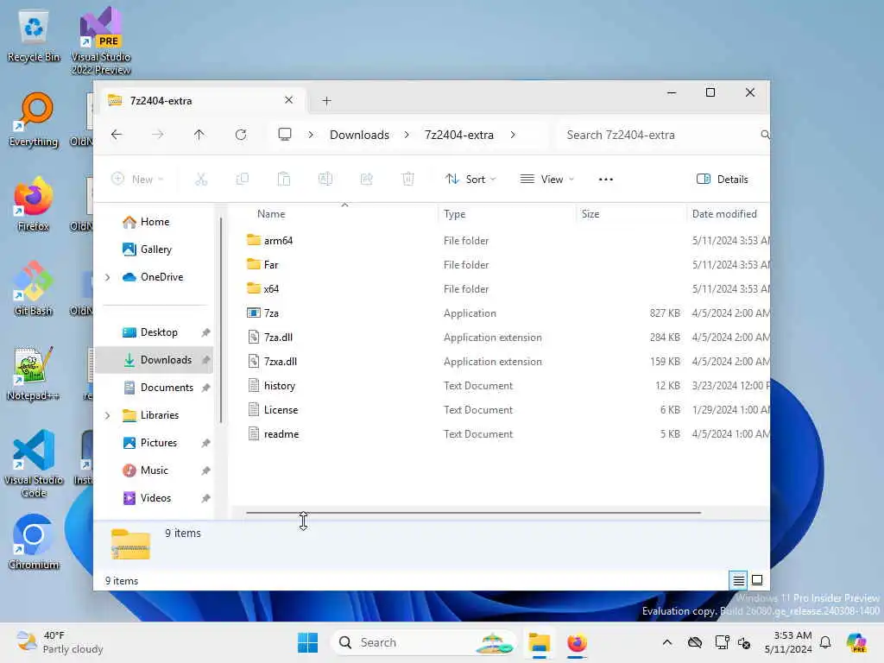The width and height of the screenshot is (884, 663).
Task: Expand chevron before Downloads in breadcrumb
Action: (311, 135)
